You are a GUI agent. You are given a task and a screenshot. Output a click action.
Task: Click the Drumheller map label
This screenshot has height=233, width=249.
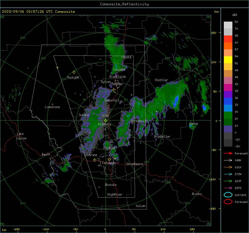pyautogui.click(x=162, y=137)
